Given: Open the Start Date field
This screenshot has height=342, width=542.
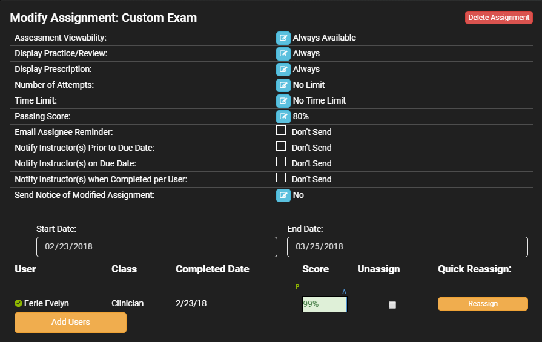Looking at the screenshot, I should pos(157,246).
